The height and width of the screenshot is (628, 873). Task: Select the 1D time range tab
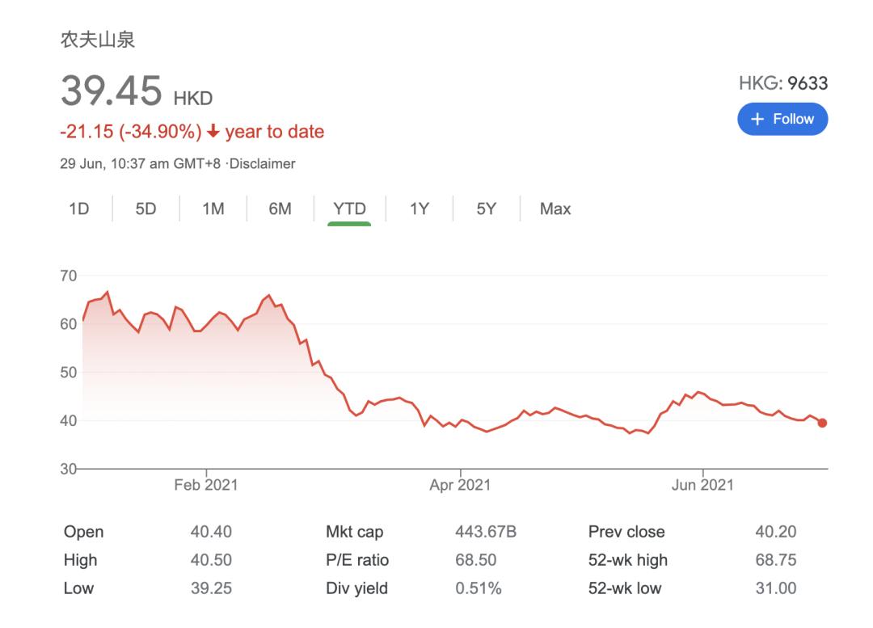[x=78, y=209]
